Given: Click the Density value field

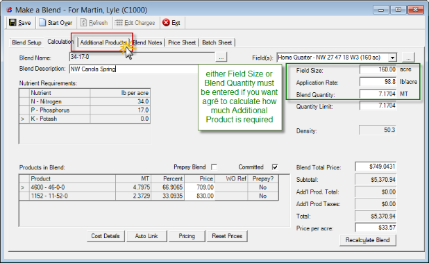Looking at the screenshot, I should (378, 130).
